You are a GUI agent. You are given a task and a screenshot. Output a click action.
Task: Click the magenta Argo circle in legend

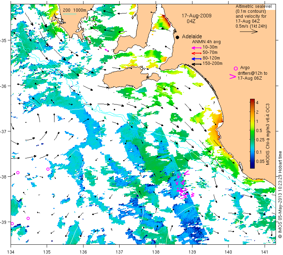pyautogui.click(x=236, y=68)
